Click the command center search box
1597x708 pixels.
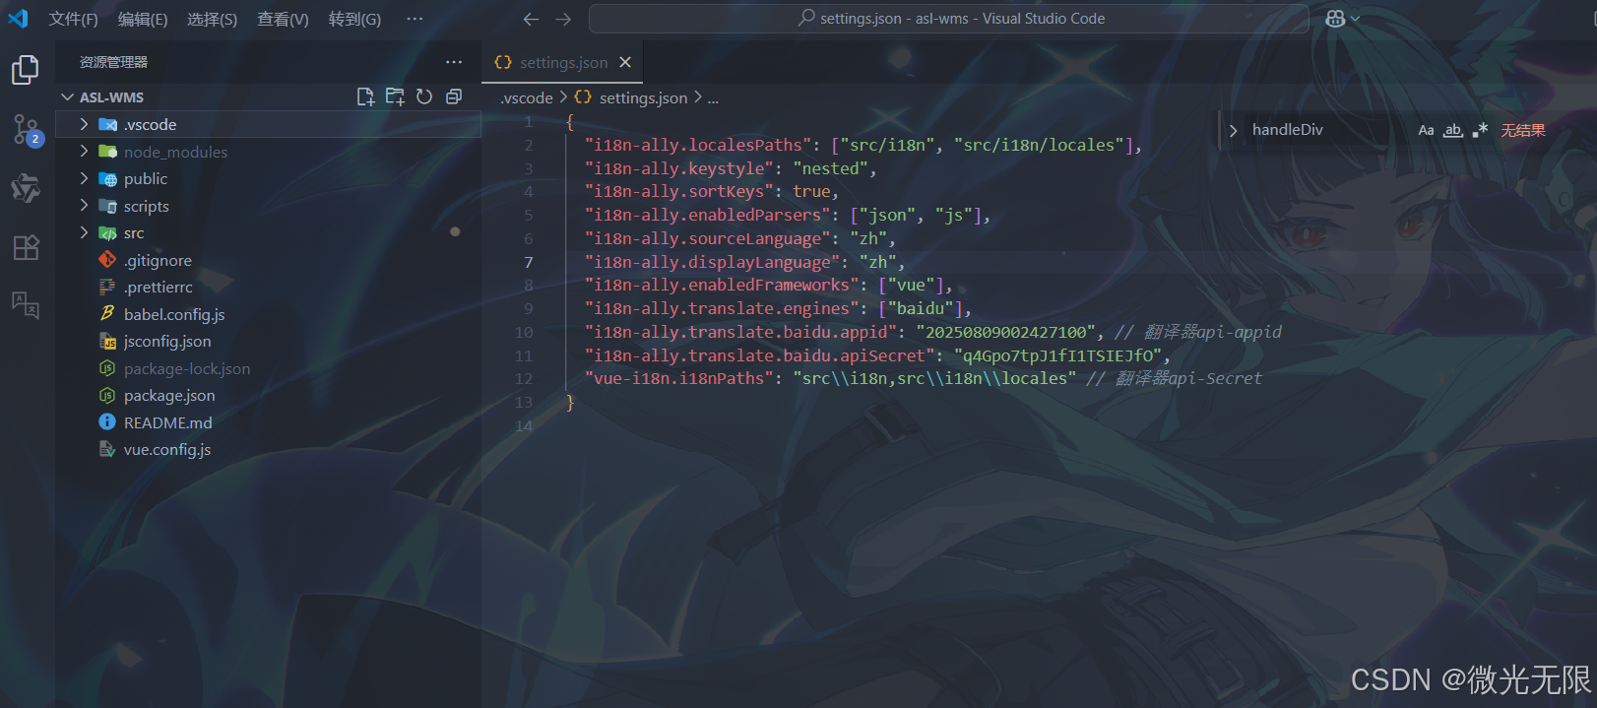pyautogui.click(x=949, y=19)
